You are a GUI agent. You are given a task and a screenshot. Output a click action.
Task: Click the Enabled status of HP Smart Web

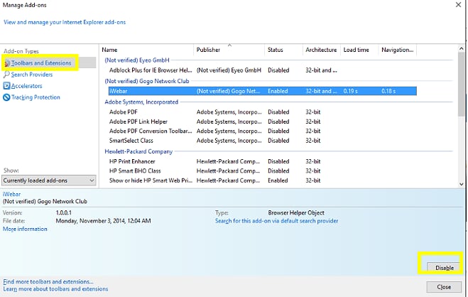click(278, 180)
